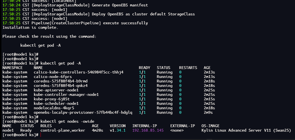The height and width of the screenshot is (140, 295).
Task: Click the nodelocaldns-4kqr5 pod name
Action: pos(54,108)
